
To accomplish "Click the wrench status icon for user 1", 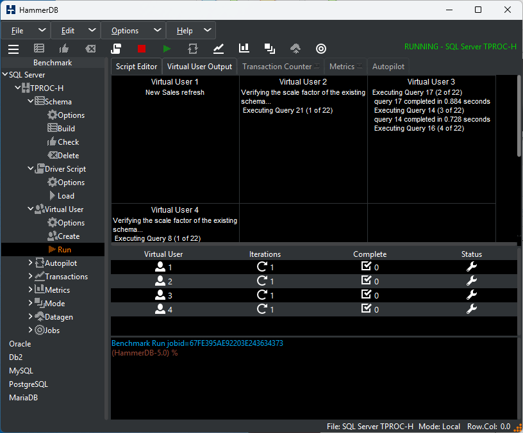I will tap(471, 266).
